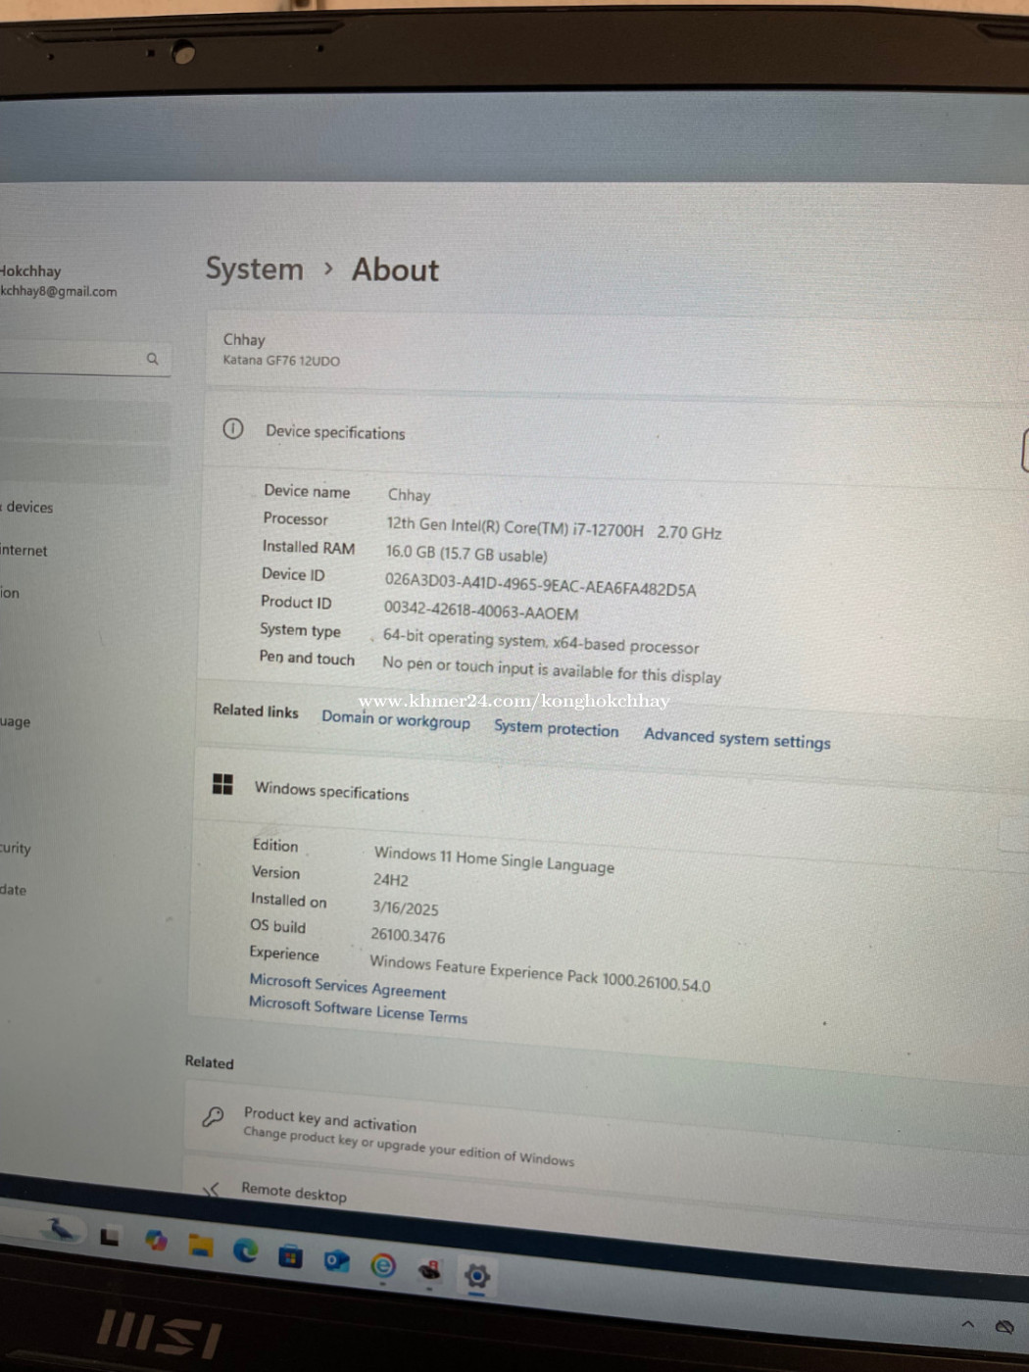This screenshot has width=1029, height=1372.
Task: Click Remote desktop icon
Action: (x=211, y=1189)
